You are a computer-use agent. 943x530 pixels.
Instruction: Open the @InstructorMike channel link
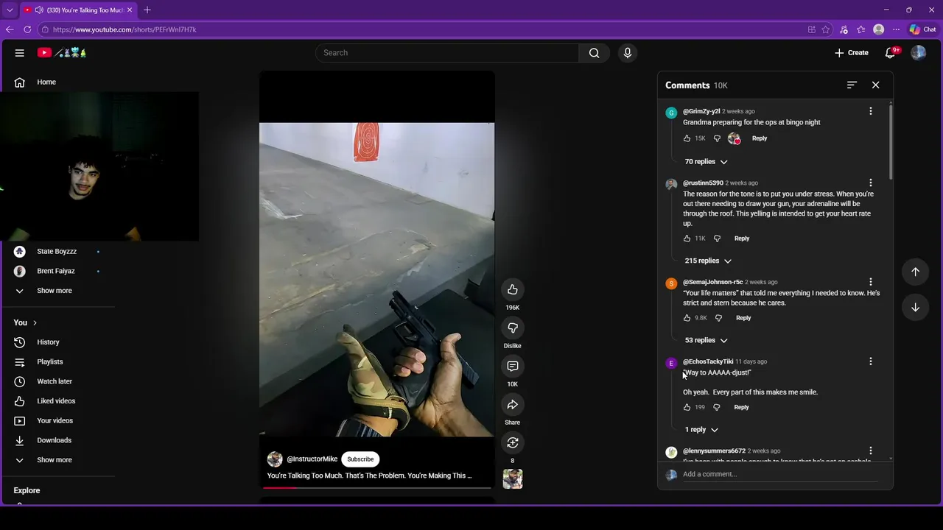(312, 459)
